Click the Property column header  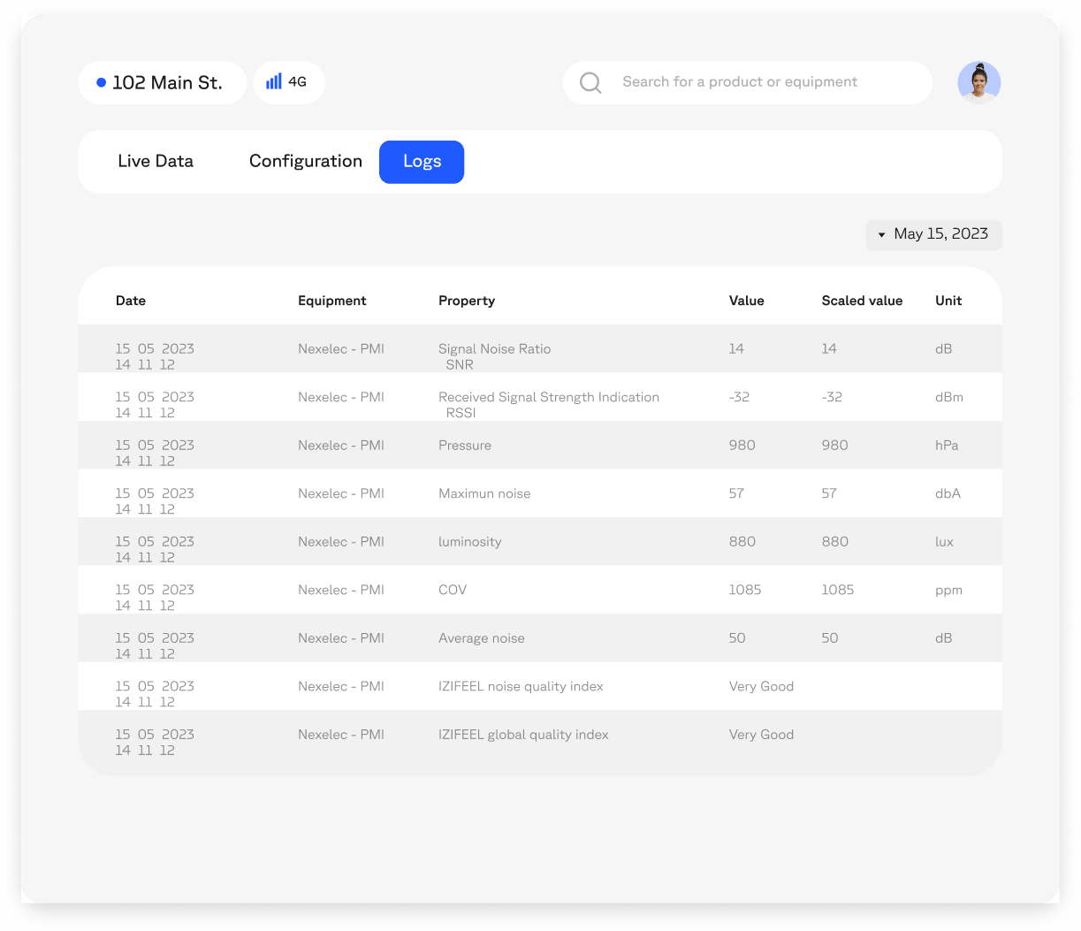point(467,301)
